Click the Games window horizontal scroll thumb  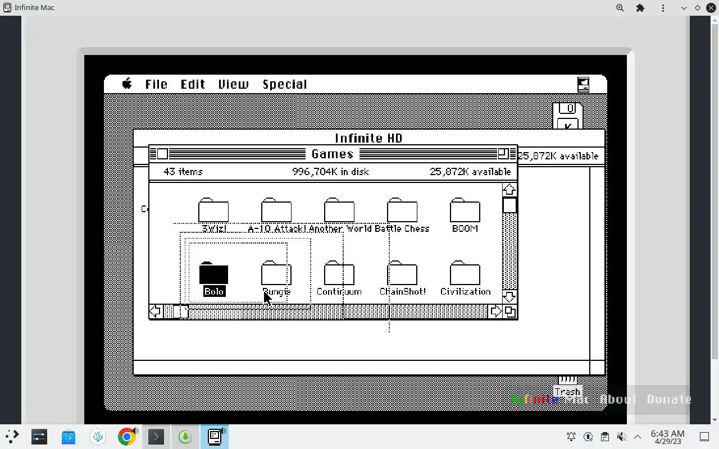[180, 311]
